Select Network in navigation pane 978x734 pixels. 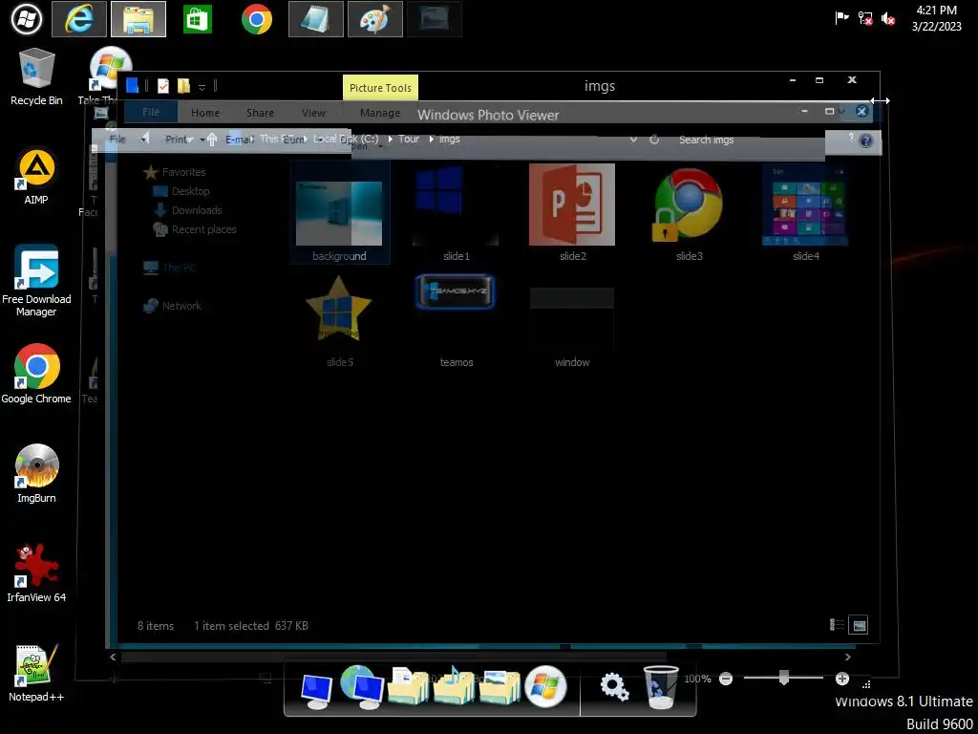(x=173, y=306)
